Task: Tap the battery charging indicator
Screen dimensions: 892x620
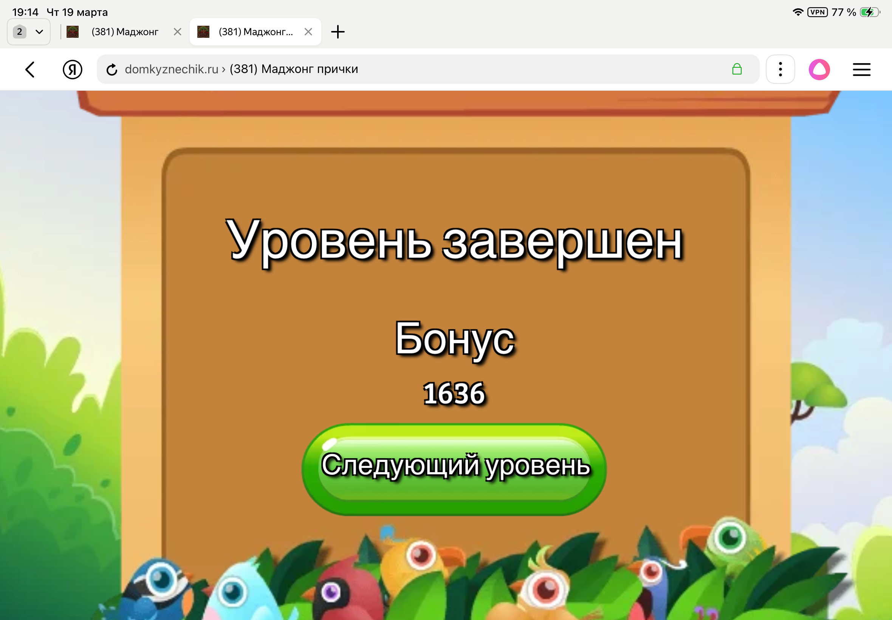Action: (x=869, y=12)
